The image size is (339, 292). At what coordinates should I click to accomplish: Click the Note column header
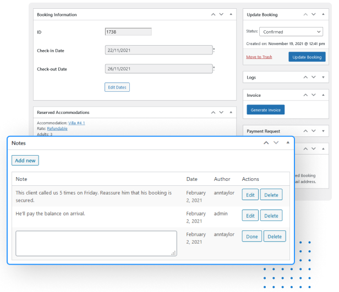point(21,179)
